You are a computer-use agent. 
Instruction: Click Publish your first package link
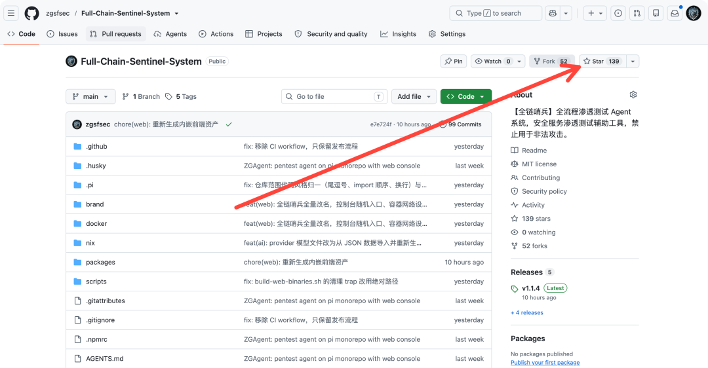click(545, 363)
